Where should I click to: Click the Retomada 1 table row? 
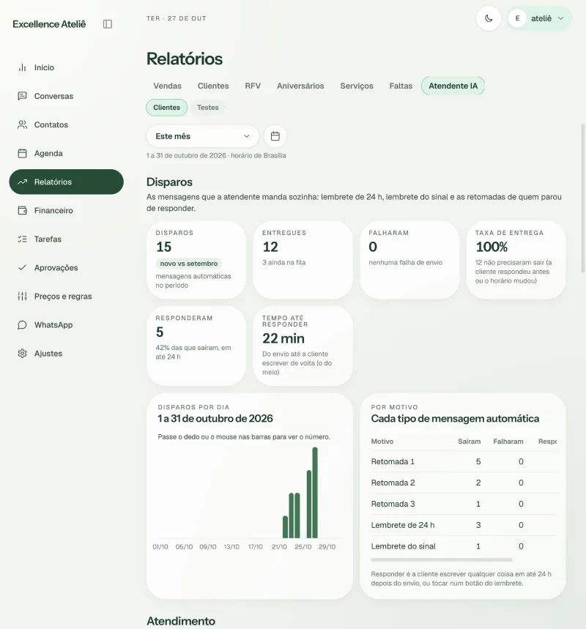coord(464,462)
